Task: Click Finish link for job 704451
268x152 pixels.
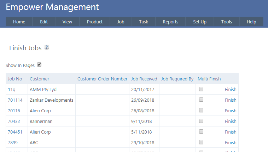Action: pos(231,132)
